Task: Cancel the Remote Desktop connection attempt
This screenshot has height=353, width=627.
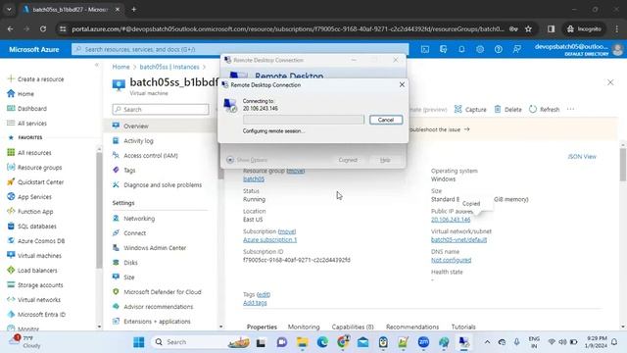Action: tap(386, 120)
